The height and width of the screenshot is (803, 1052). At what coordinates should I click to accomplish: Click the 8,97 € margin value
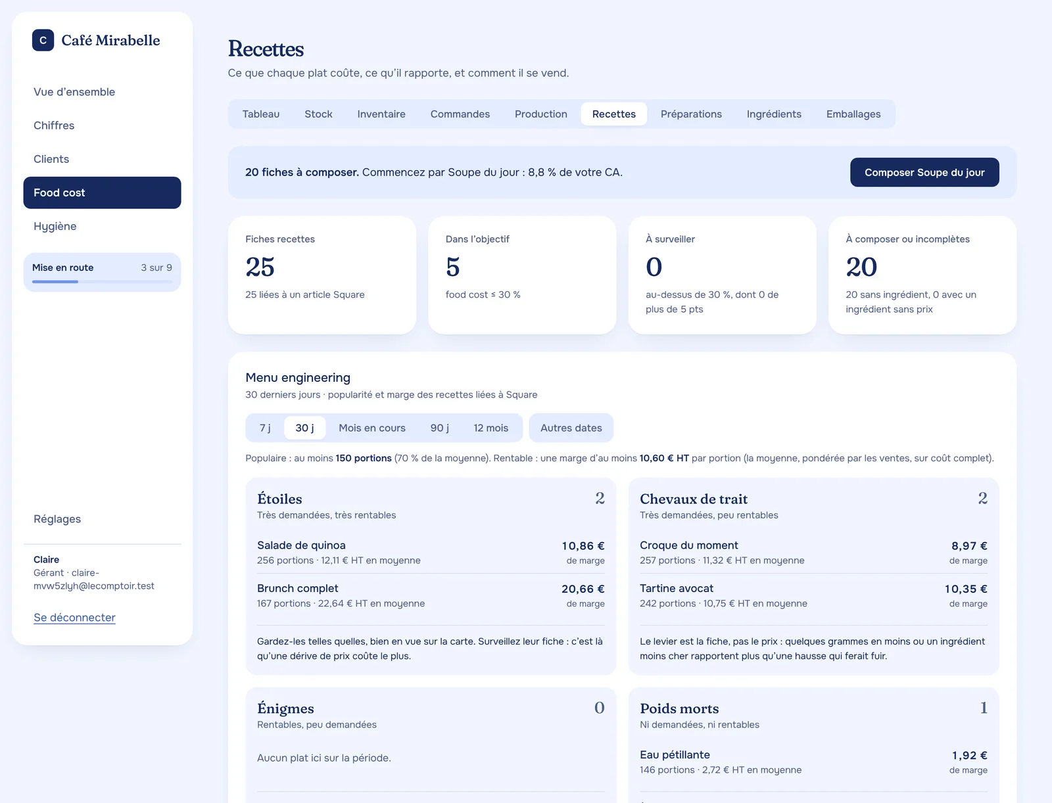[969, 546]
